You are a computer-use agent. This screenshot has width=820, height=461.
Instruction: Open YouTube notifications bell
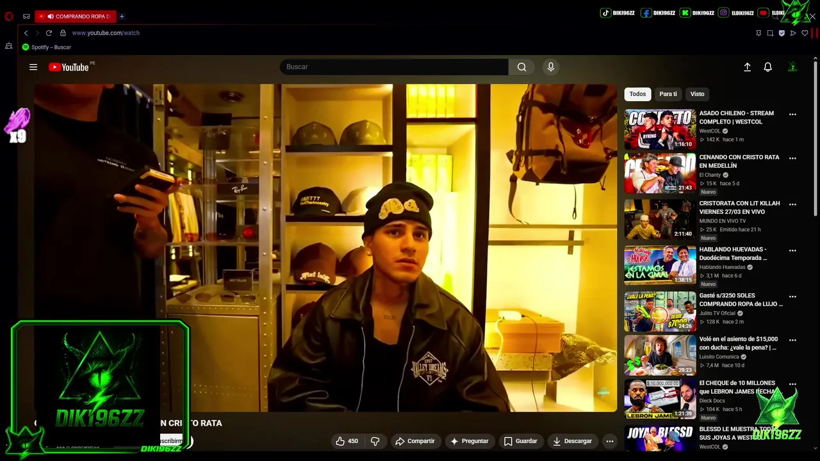[767, 67]
